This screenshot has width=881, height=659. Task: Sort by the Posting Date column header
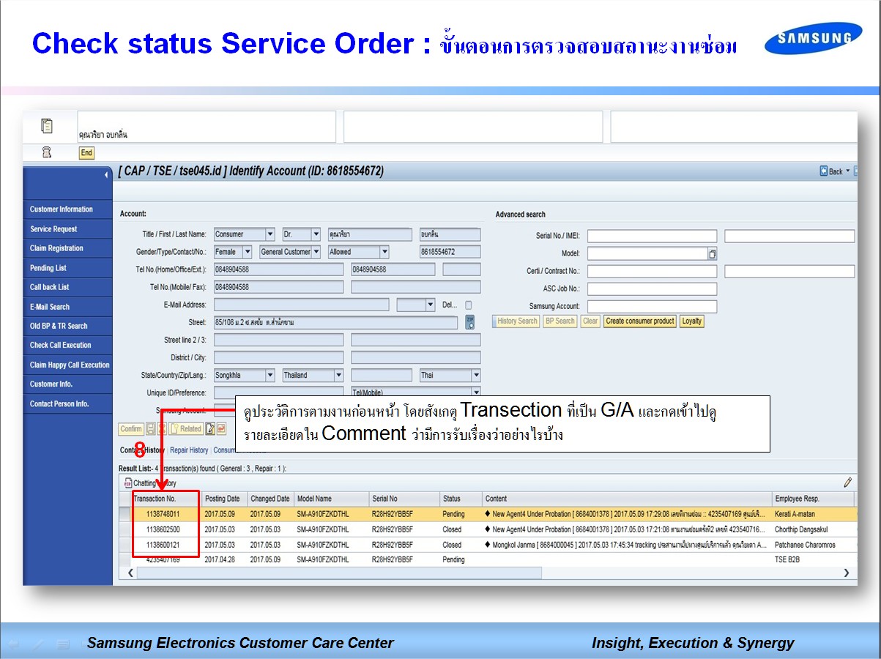223,499
